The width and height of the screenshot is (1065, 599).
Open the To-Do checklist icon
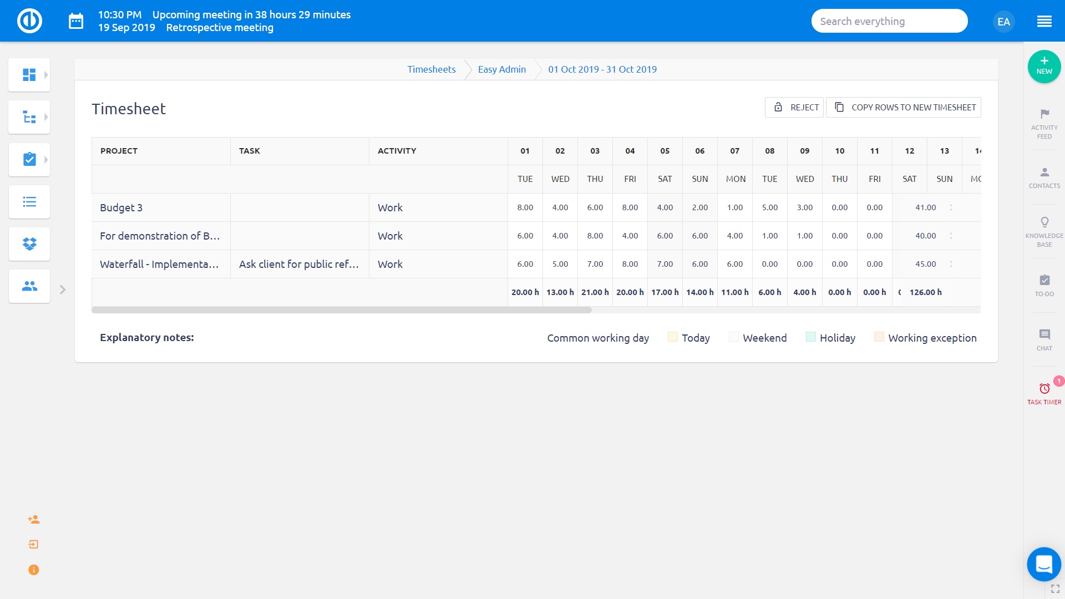click(1044, 280)
